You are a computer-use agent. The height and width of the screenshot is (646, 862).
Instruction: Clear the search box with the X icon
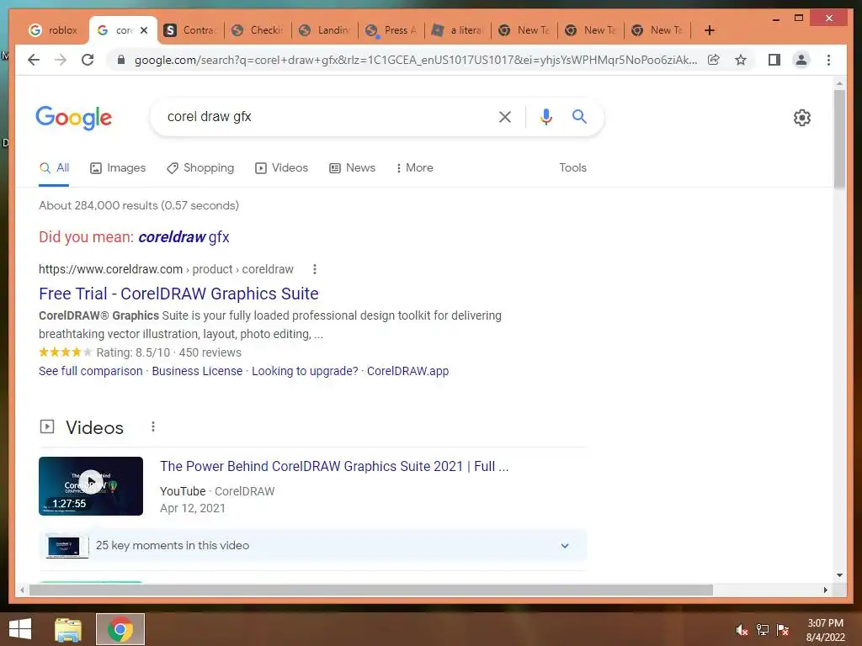pyautogui.click(x=505, y=116)
